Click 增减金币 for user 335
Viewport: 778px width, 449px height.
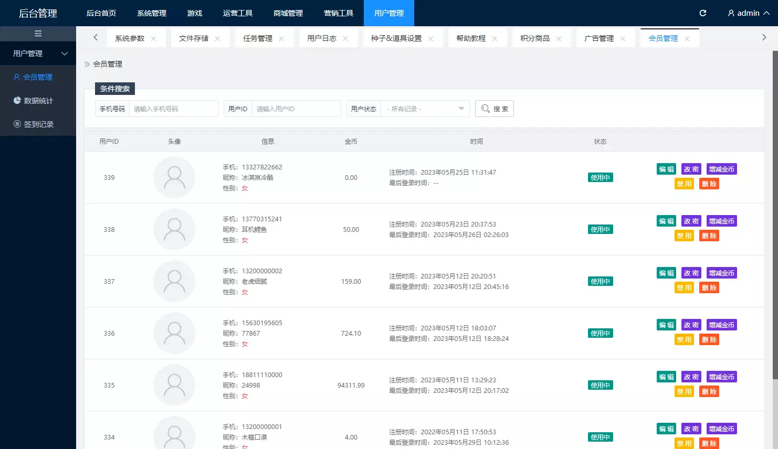[x=722, y=377]
